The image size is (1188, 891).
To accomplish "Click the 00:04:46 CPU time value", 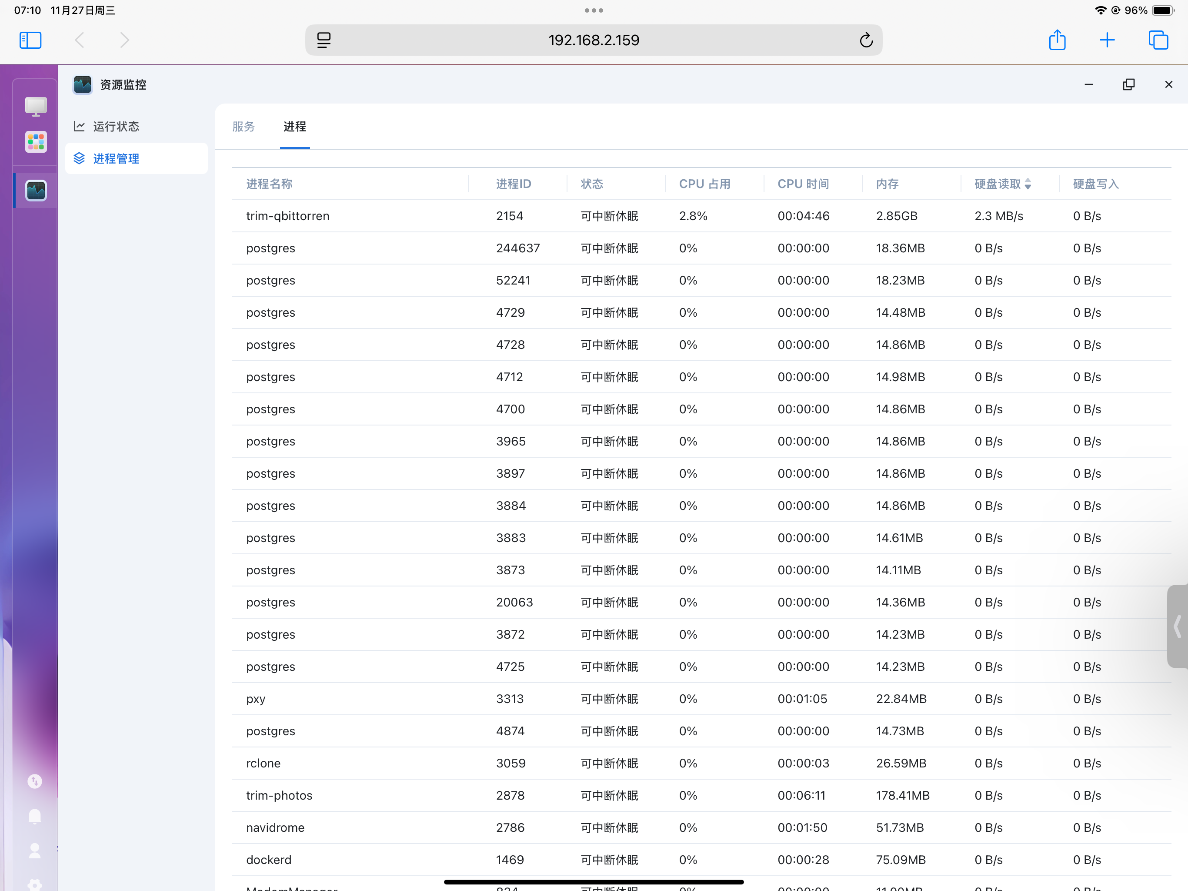I will click(x=803, y=216).
